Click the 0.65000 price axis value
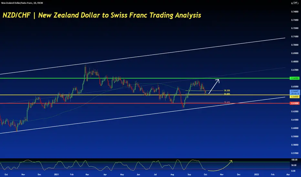This screenshot has height=177, width=301. coord(295,87)
